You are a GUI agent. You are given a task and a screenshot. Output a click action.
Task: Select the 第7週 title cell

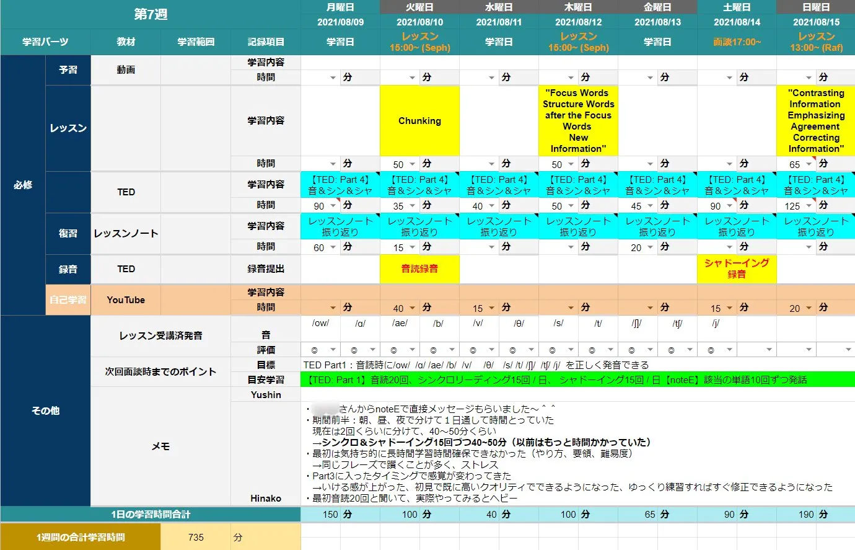[151, 14]
